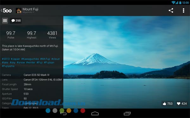Open the #Japan tag
This screenshot has height=118, width=190.
pos(16,59)
